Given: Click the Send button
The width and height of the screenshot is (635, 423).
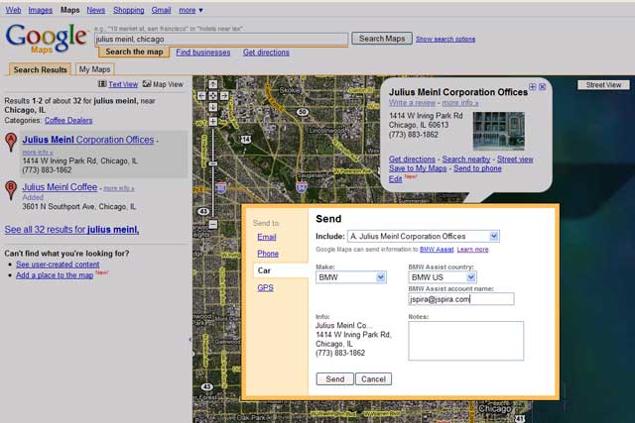Looking at the screenshot, I should (335, 379).
